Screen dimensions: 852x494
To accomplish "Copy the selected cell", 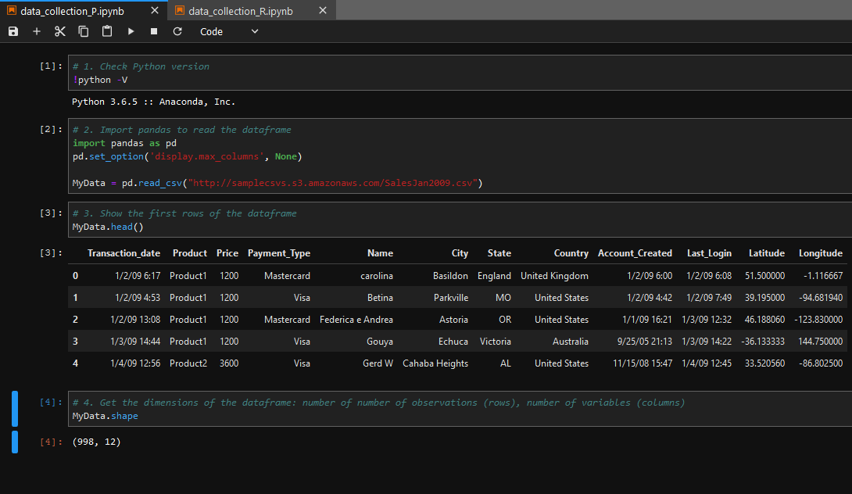I will [x=84, y=31].
